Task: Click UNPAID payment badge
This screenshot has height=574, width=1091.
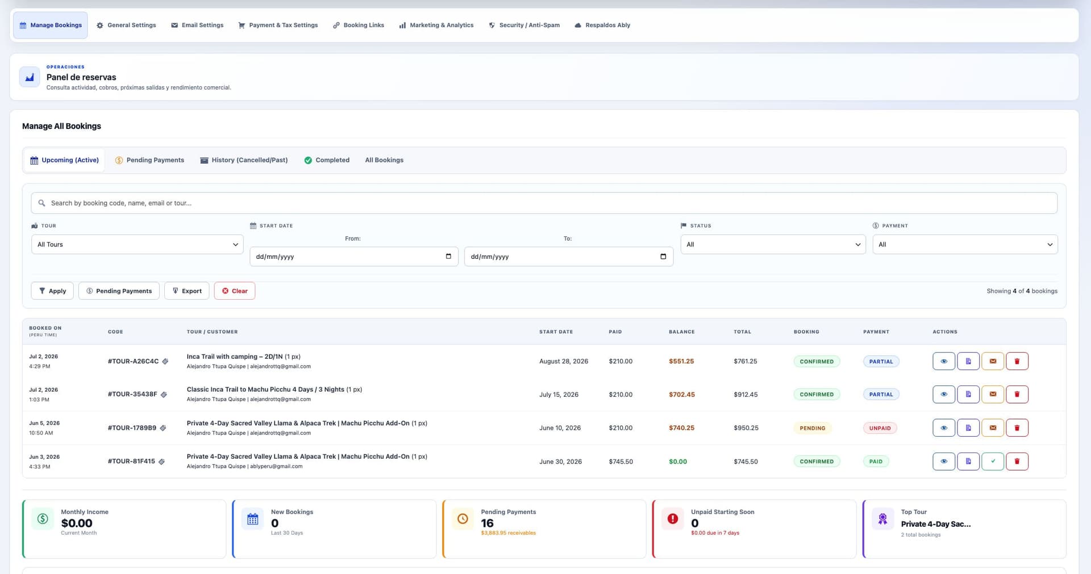Action: point(880,428)
